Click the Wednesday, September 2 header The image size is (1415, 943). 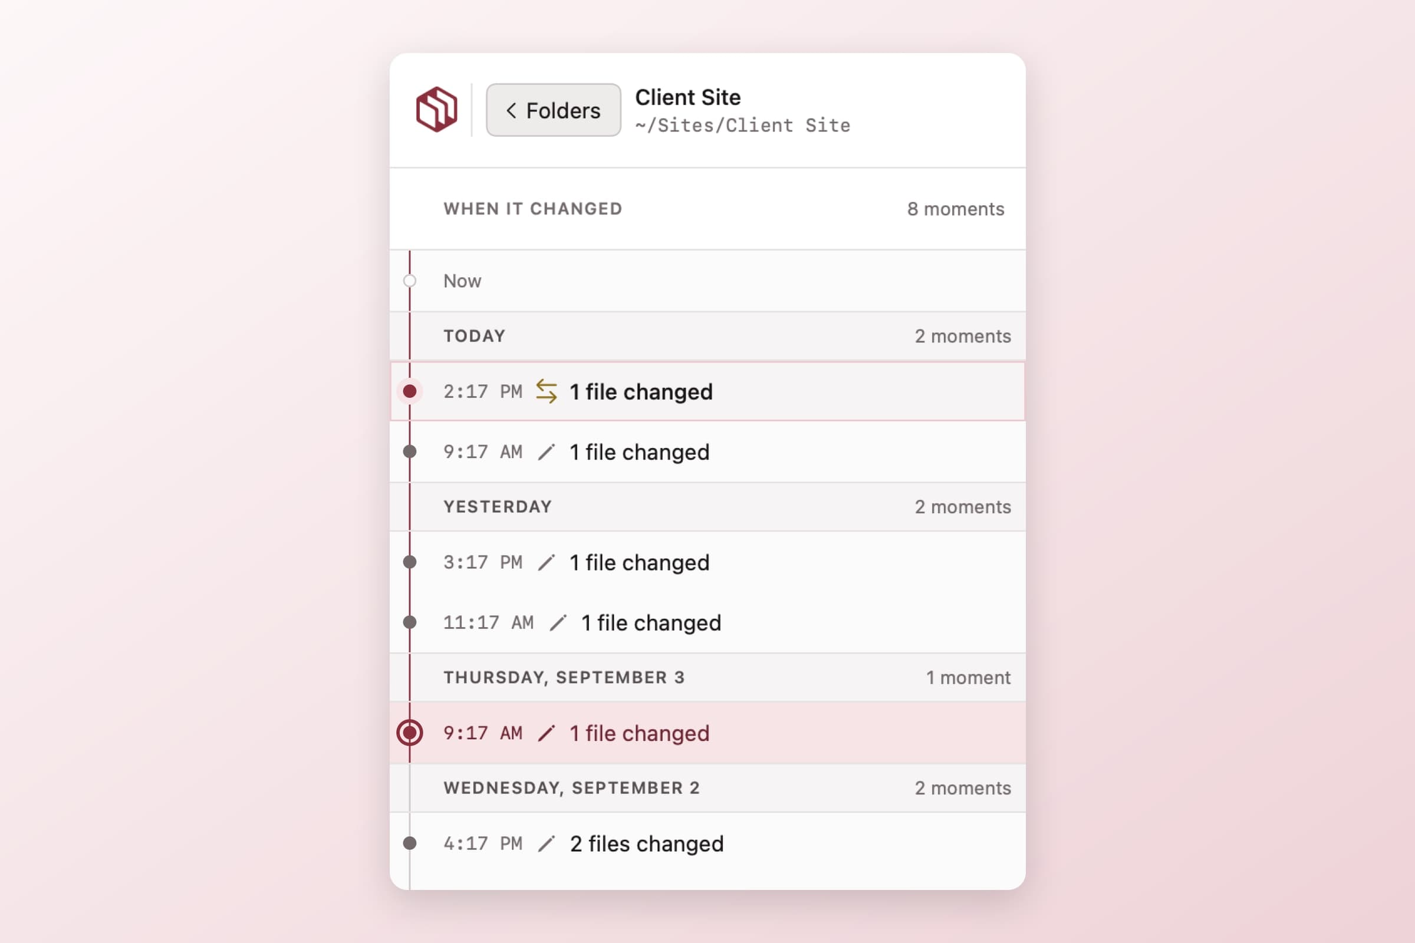pos(707,789)
